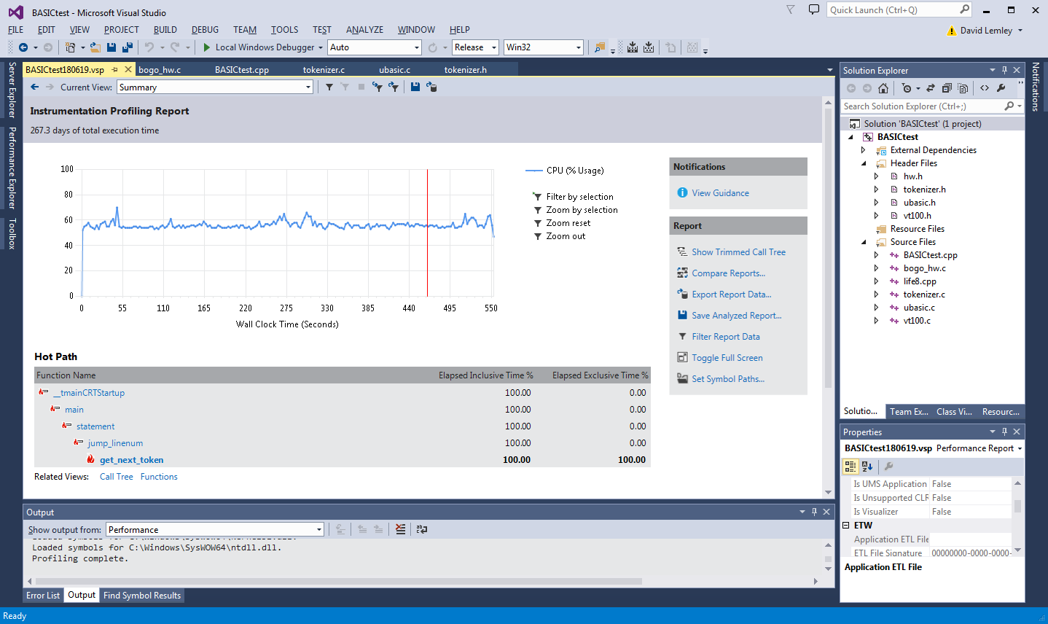Click the report vertical scrollbar thumb
This screenshot has width=1048, height=624.
tap(828, 248)
